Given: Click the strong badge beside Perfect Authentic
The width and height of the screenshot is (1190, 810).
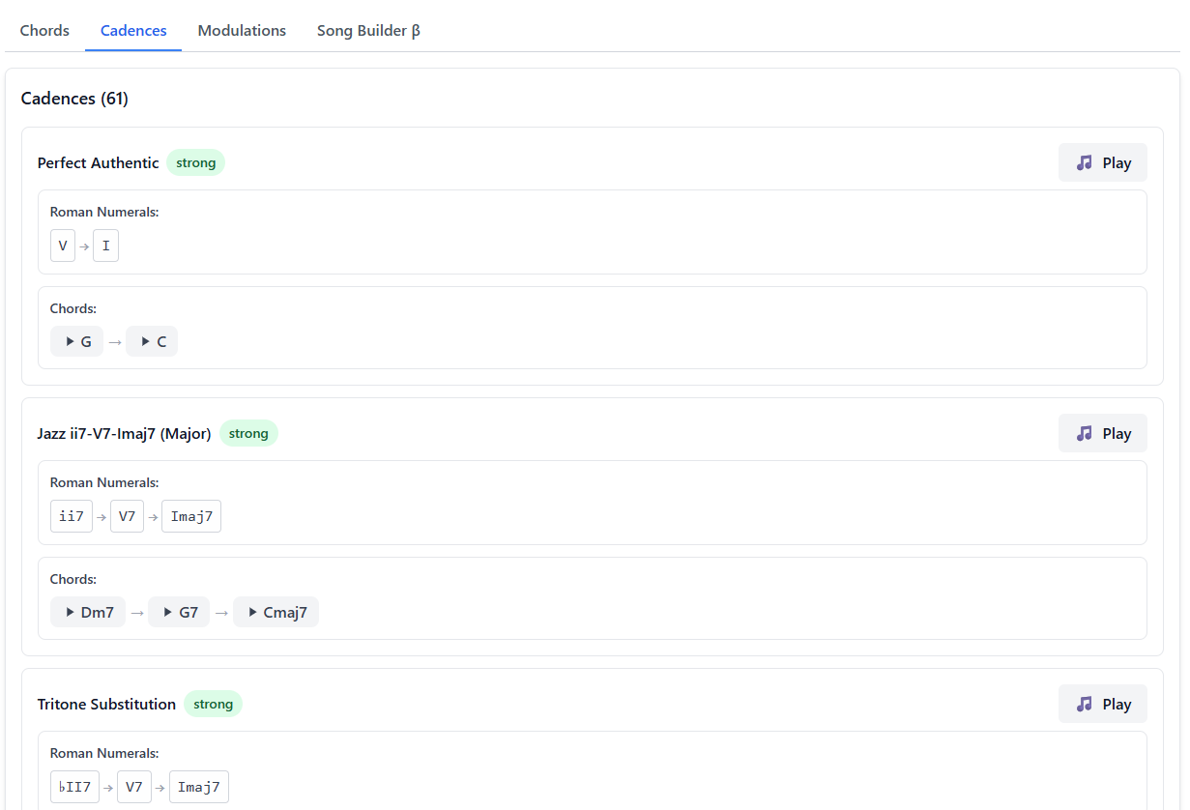Looking at the screenshot, I should (x=195, y=162).
